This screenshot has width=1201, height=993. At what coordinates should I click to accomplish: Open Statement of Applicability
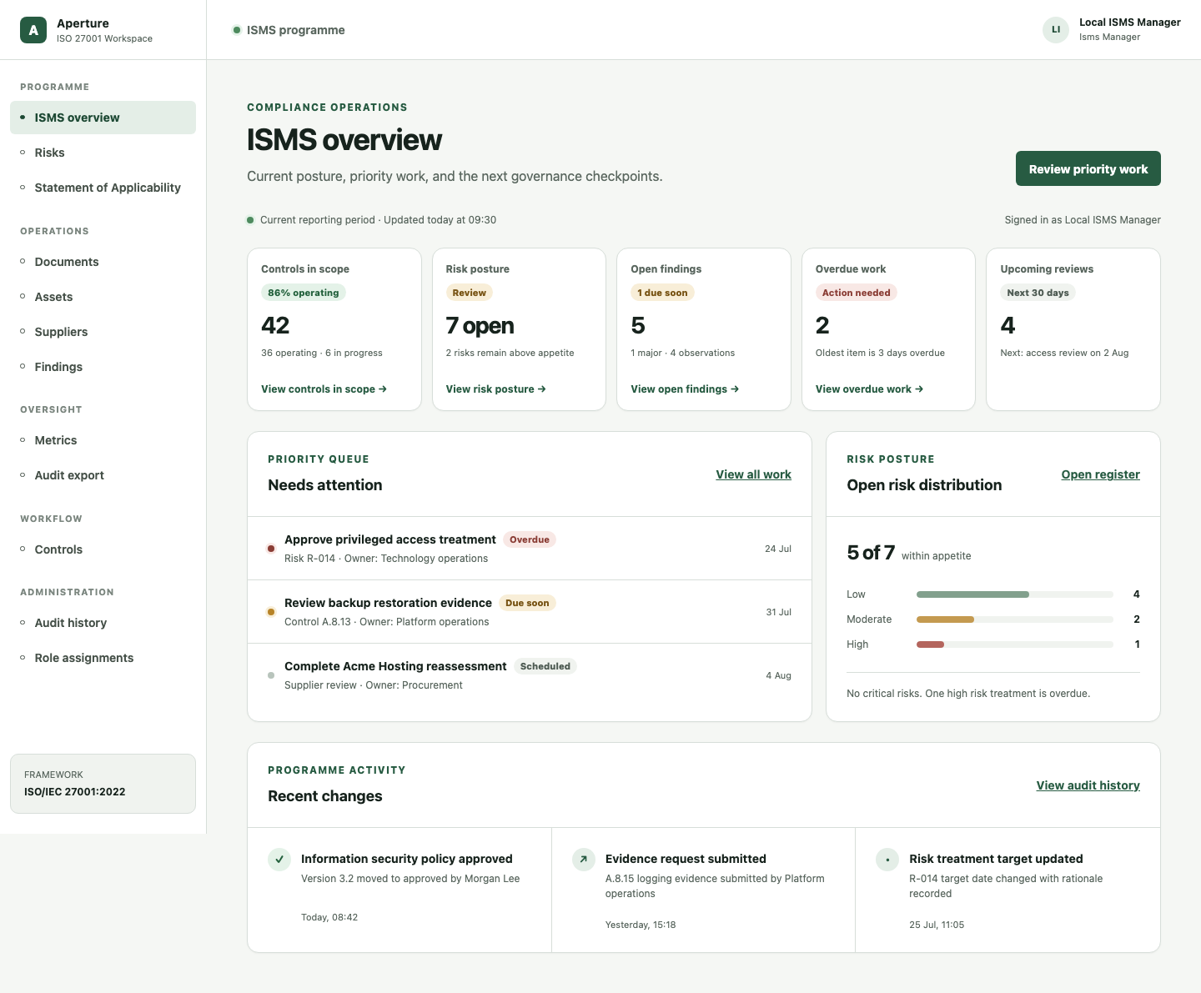[x=103, y=188]
